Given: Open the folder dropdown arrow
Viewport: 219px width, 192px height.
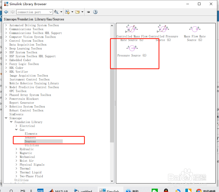Looking at the screenshot, I should 82,12.
